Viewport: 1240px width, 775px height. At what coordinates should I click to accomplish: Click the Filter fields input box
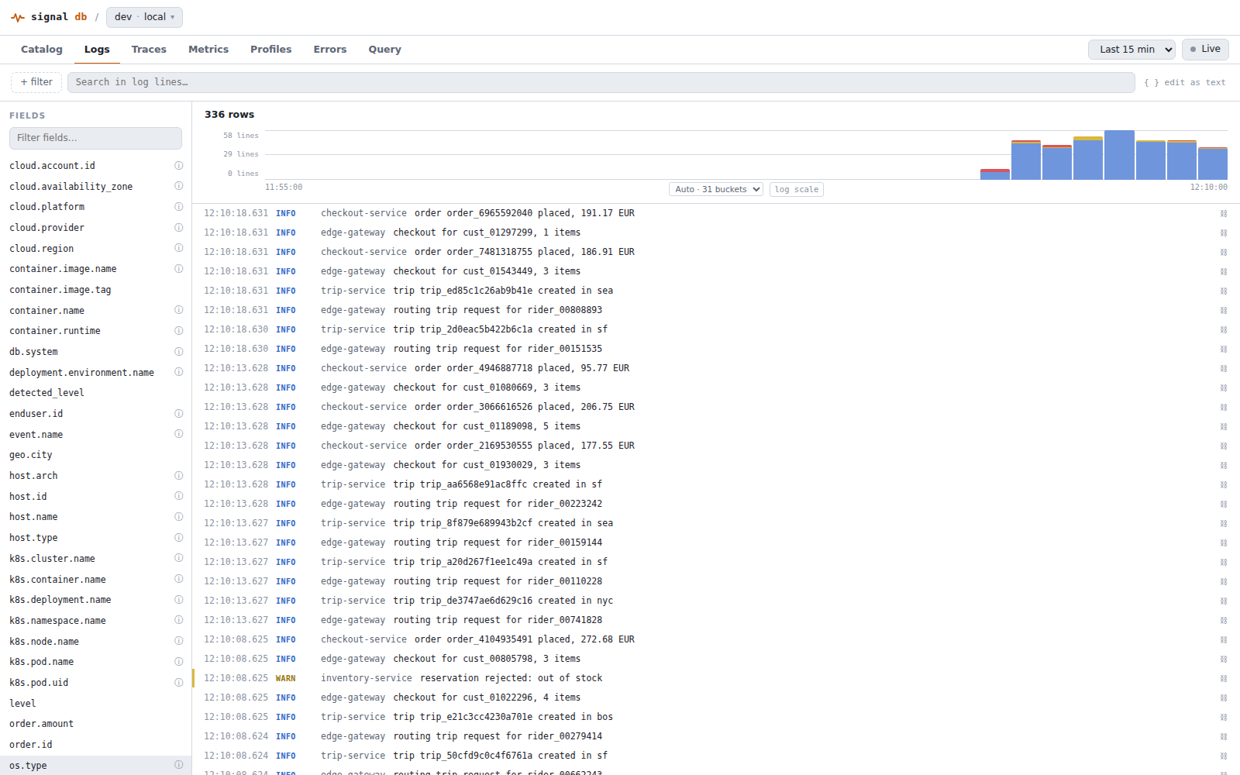pos(95,138)
